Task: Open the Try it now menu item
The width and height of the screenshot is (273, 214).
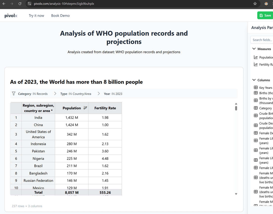Action: click(36, 16)
